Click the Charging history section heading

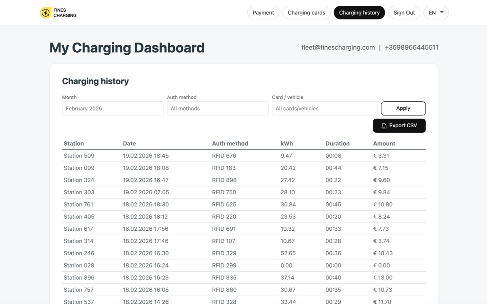[x=95, y=81]
